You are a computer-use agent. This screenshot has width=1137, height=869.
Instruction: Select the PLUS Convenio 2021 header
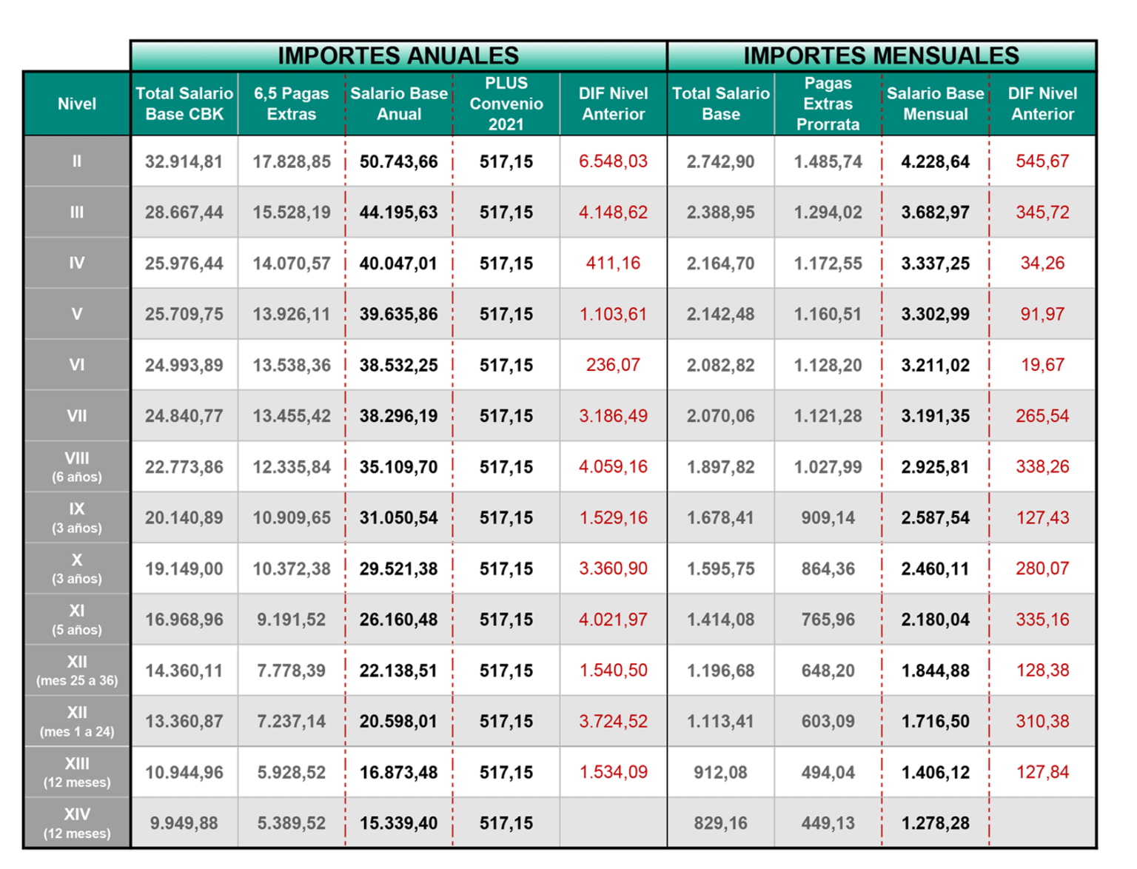506,104
